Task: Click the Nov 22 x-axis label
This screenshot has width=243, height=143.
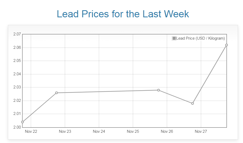Action: tap(31, 131)
